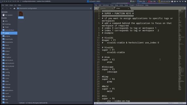Viewport: 187px width, 105px height.
Task: Click the 'vivaldi-stable' text on line 16
Action: (116, 52)
